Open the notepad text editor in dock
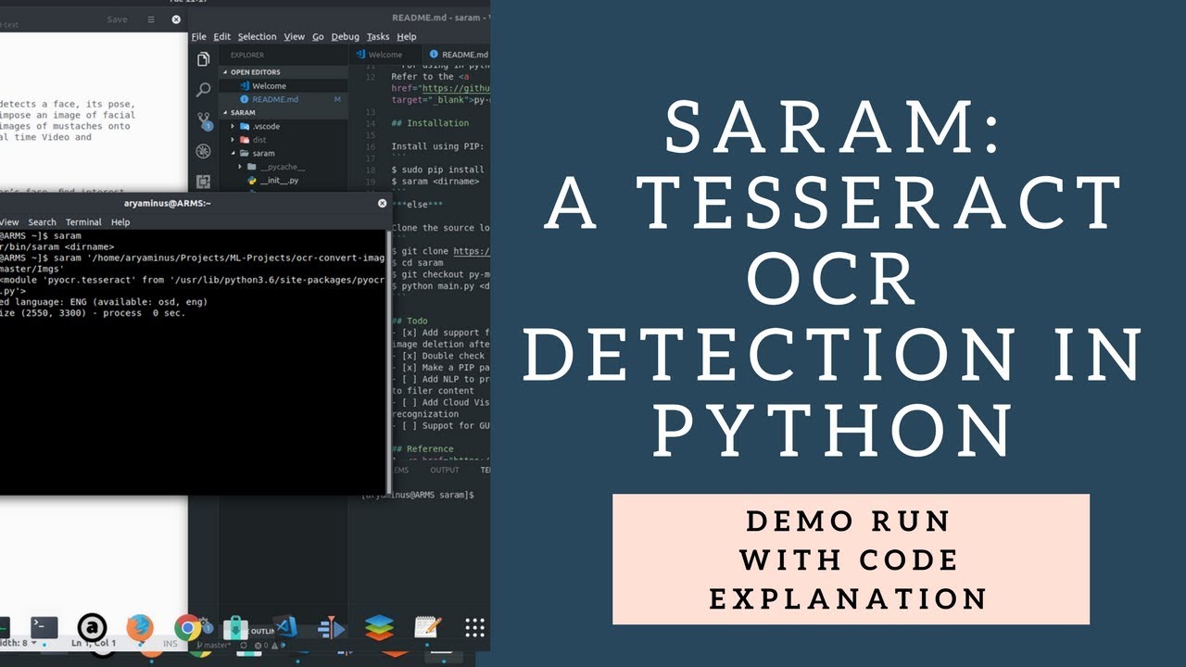Viewport: 1186px width, 667px height. 427,627
